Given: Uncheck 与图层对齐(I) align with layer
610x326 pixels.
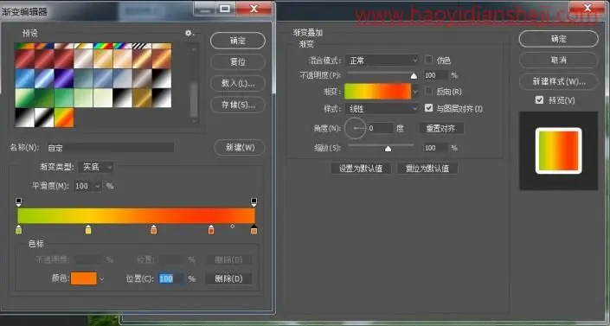Looking at the screenshot, I should [x=428, y=108].
